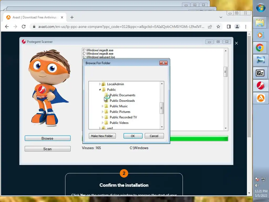This screenshot has height=202, width=269.
Task: Close Avast page overlay with X
Action: [236, 43]
